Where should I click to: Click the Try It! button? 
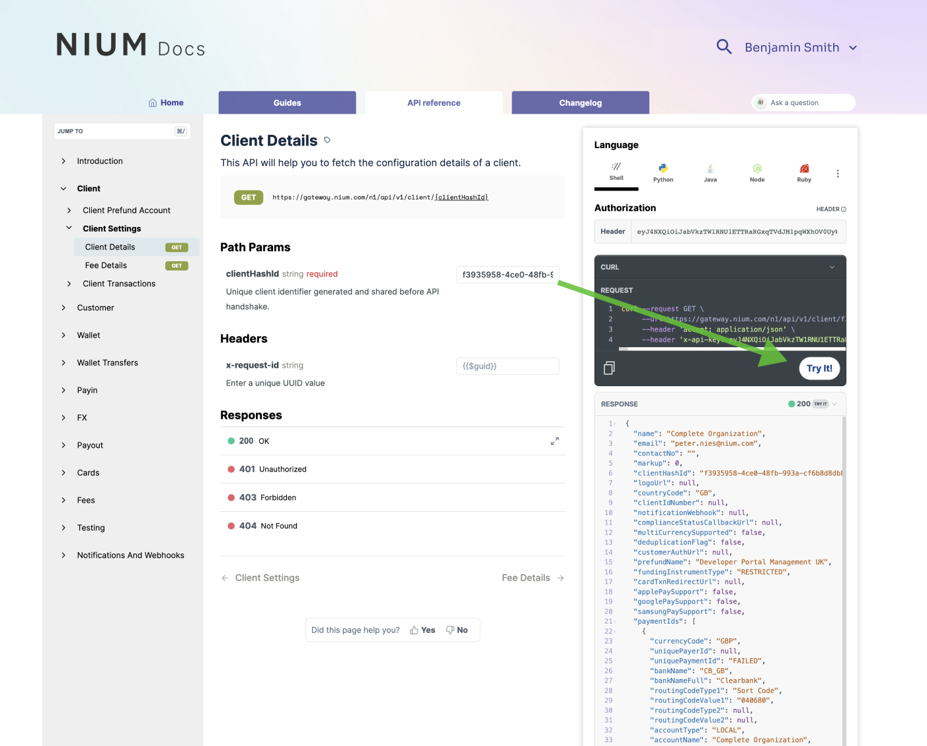(819, 368)
